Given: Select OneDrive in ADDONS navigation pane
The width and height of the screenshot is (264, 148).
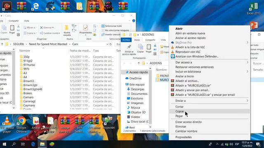Looking at the screenshot, I should (x=135, y=79).
